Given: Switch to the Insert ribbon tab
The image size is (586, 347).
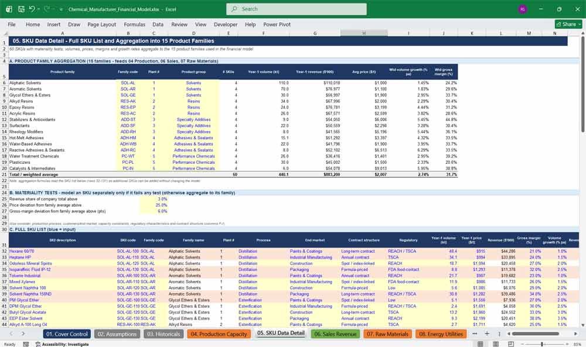Looking at the screenshot, I should (53, 24).
